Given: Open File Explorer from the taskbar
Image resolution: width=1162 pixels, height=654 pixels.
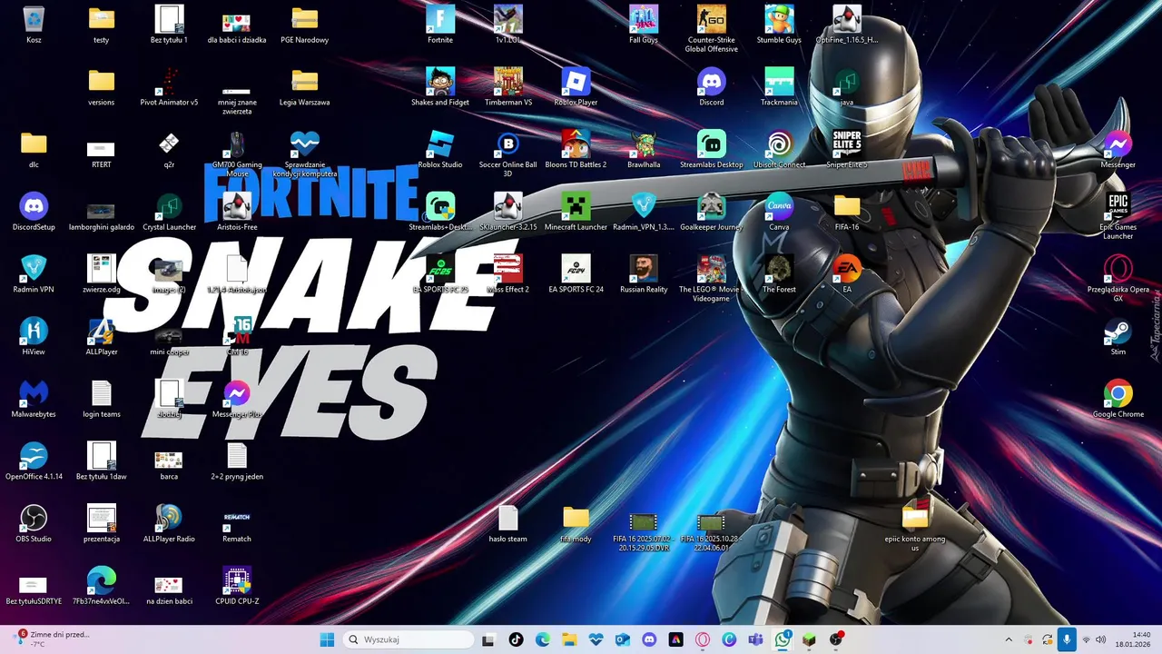Looking at the screenshot, I should 569,639.
